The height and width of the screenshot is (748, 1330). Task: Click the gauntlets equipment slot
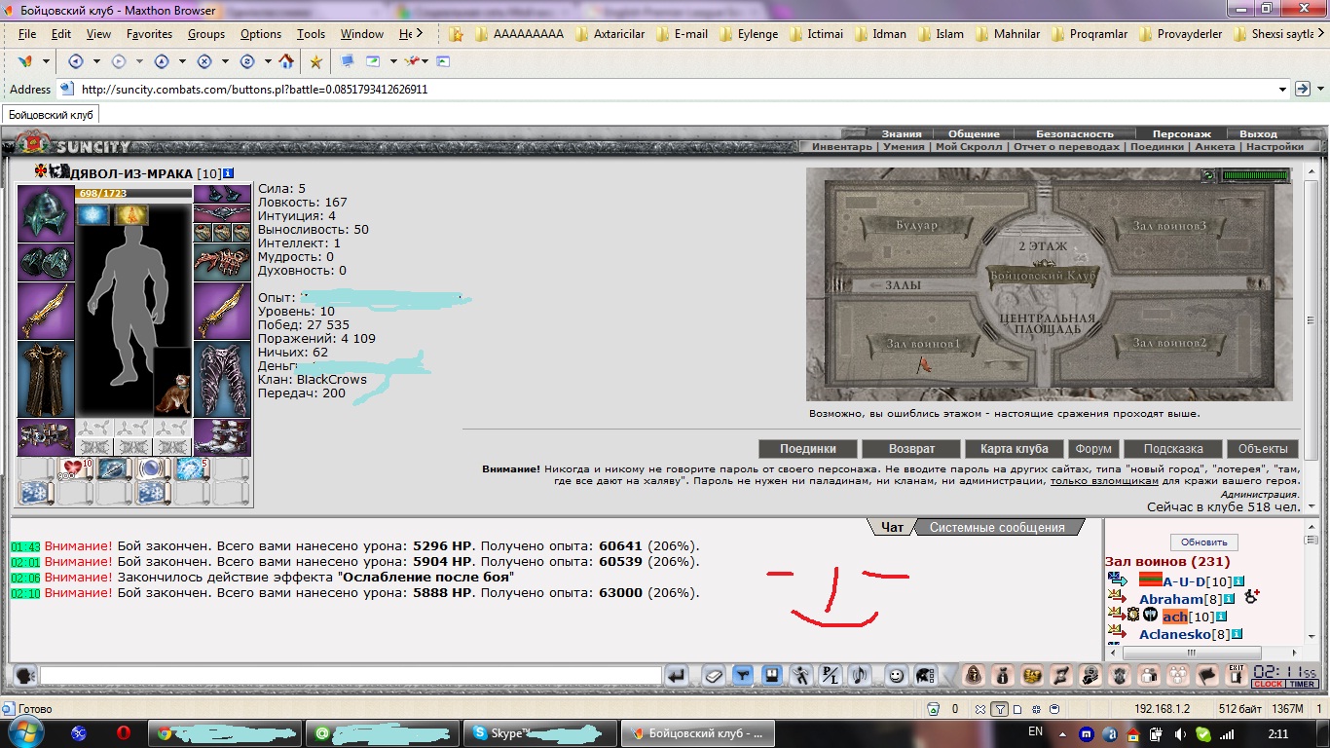[46, 262]
